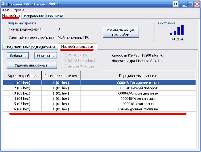Click the Добавить button
Viewport: 201px width, 152px height.
coord(18,56)
